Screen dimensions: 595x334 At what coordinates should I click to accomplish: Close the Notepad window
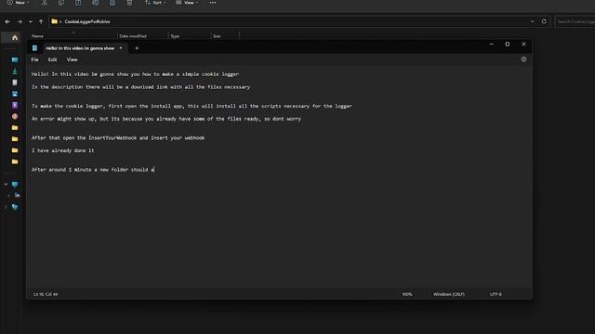523,45
